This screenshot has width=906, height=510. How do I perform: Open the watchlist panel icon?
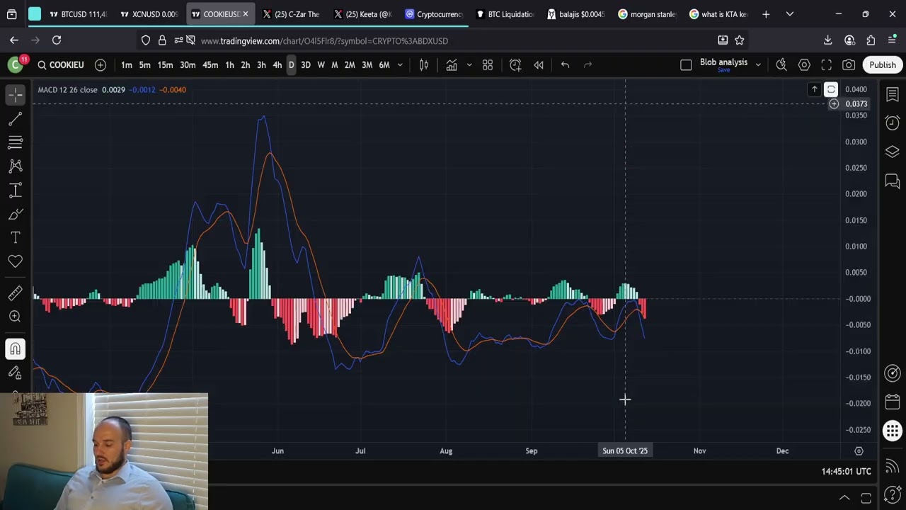(892, 94)
